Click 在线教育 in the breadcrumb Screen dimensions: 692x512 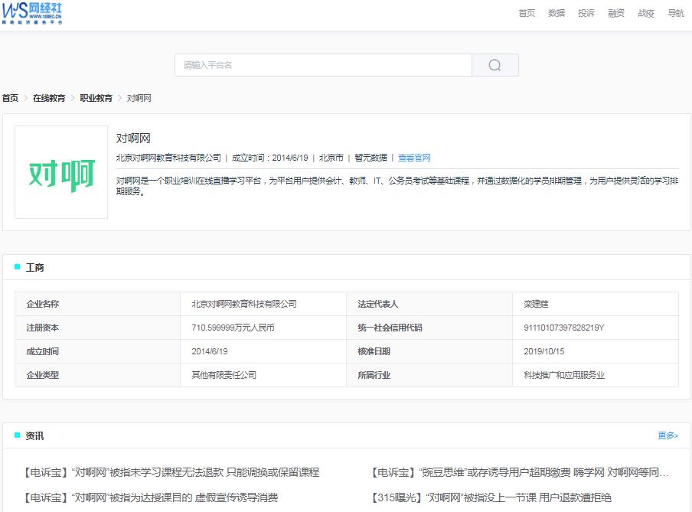coord(48,97)
